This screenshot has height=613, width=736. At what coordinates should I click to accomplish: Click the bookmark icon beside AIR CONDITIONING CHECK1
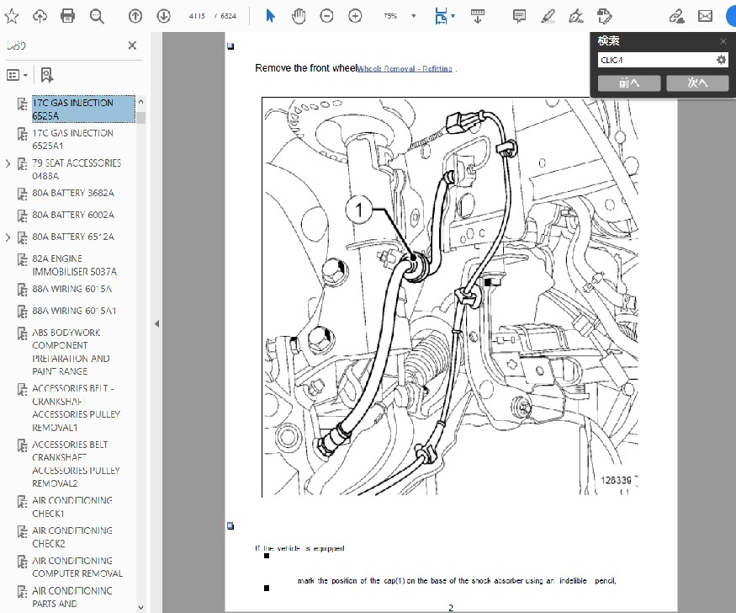point(22,502)
